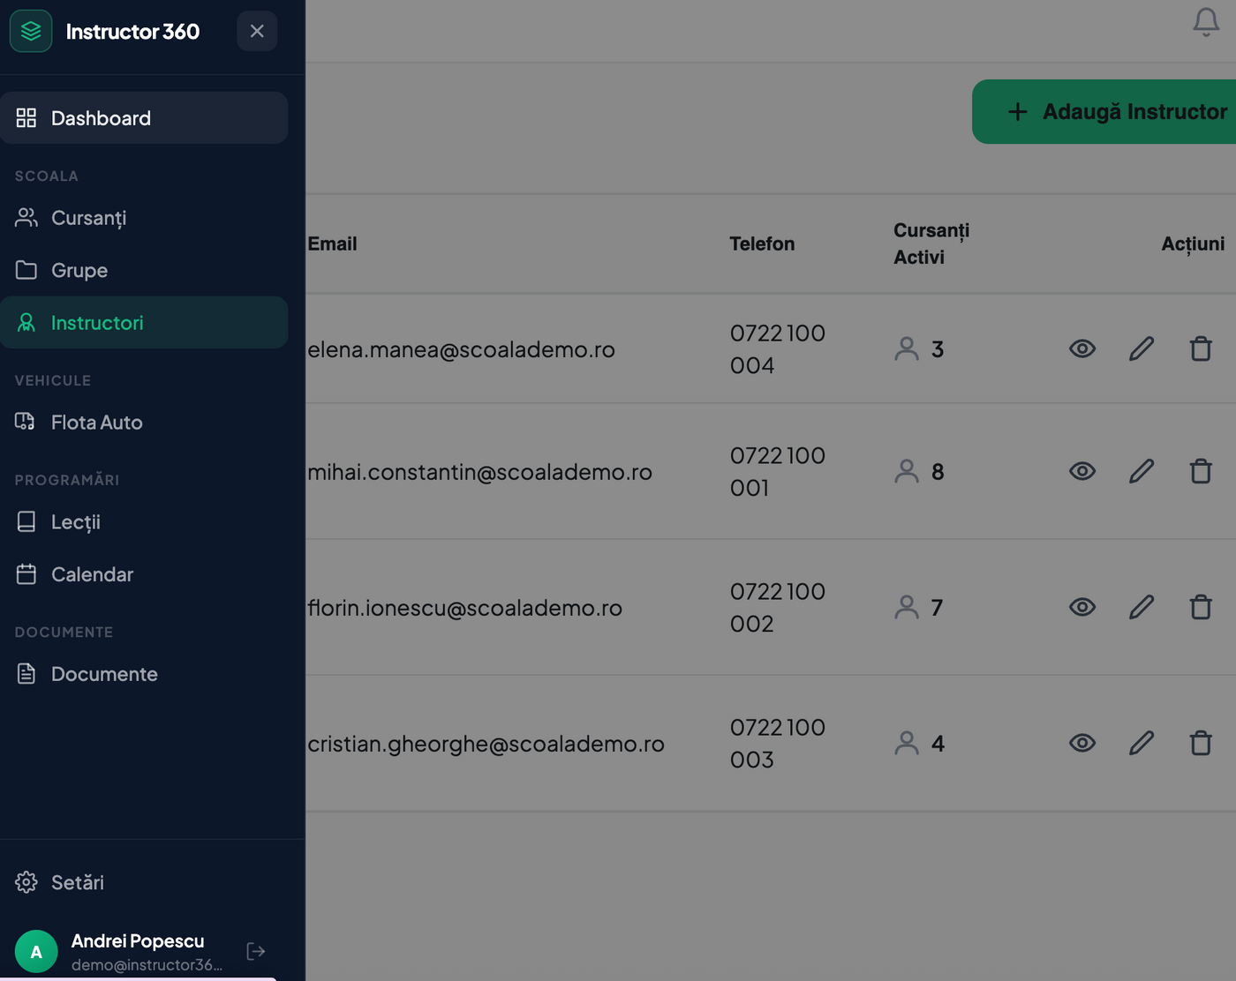Open the Calendar icon in sidebar
Viewport: 1236px width, 981px height.
click(26, 573)
